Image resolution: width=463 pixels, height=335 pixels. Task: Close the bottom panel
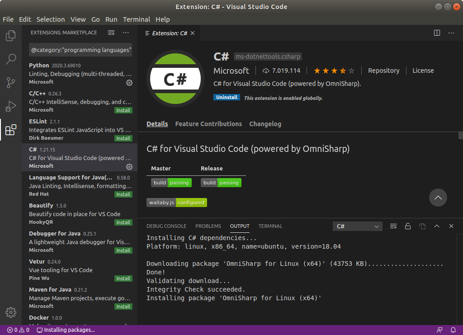(x=451, y=226)
